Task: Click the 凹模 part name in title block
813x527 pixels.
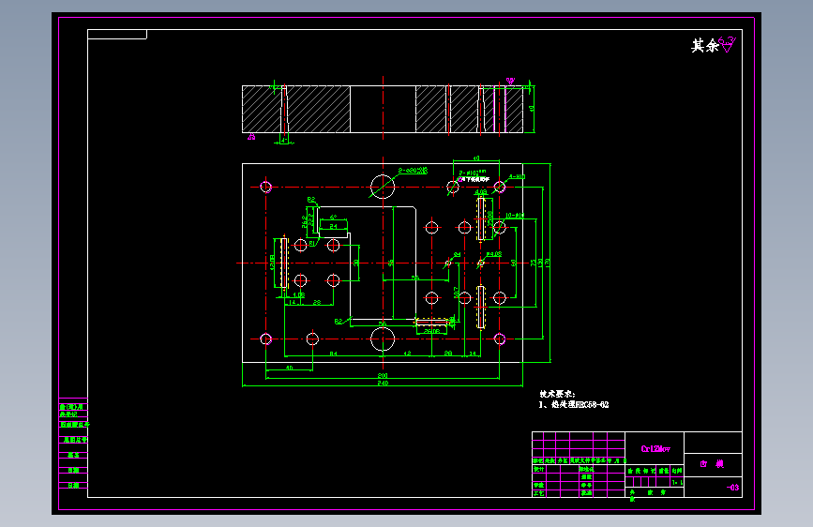Action: coord(712,464)
